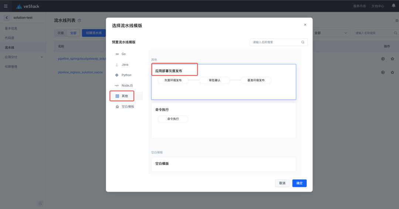
Task: Close the 选择流水线模版 dialog
Action: pos(305,25)
